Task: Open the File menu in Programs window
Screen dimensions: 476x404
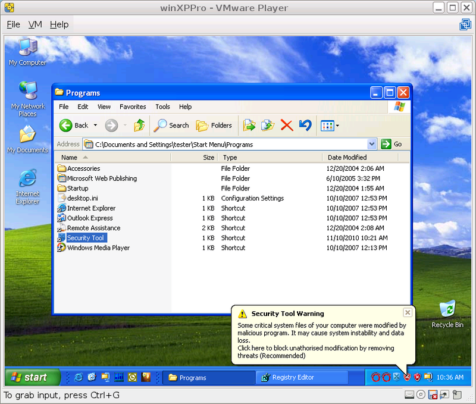Action: click(64, 107)
